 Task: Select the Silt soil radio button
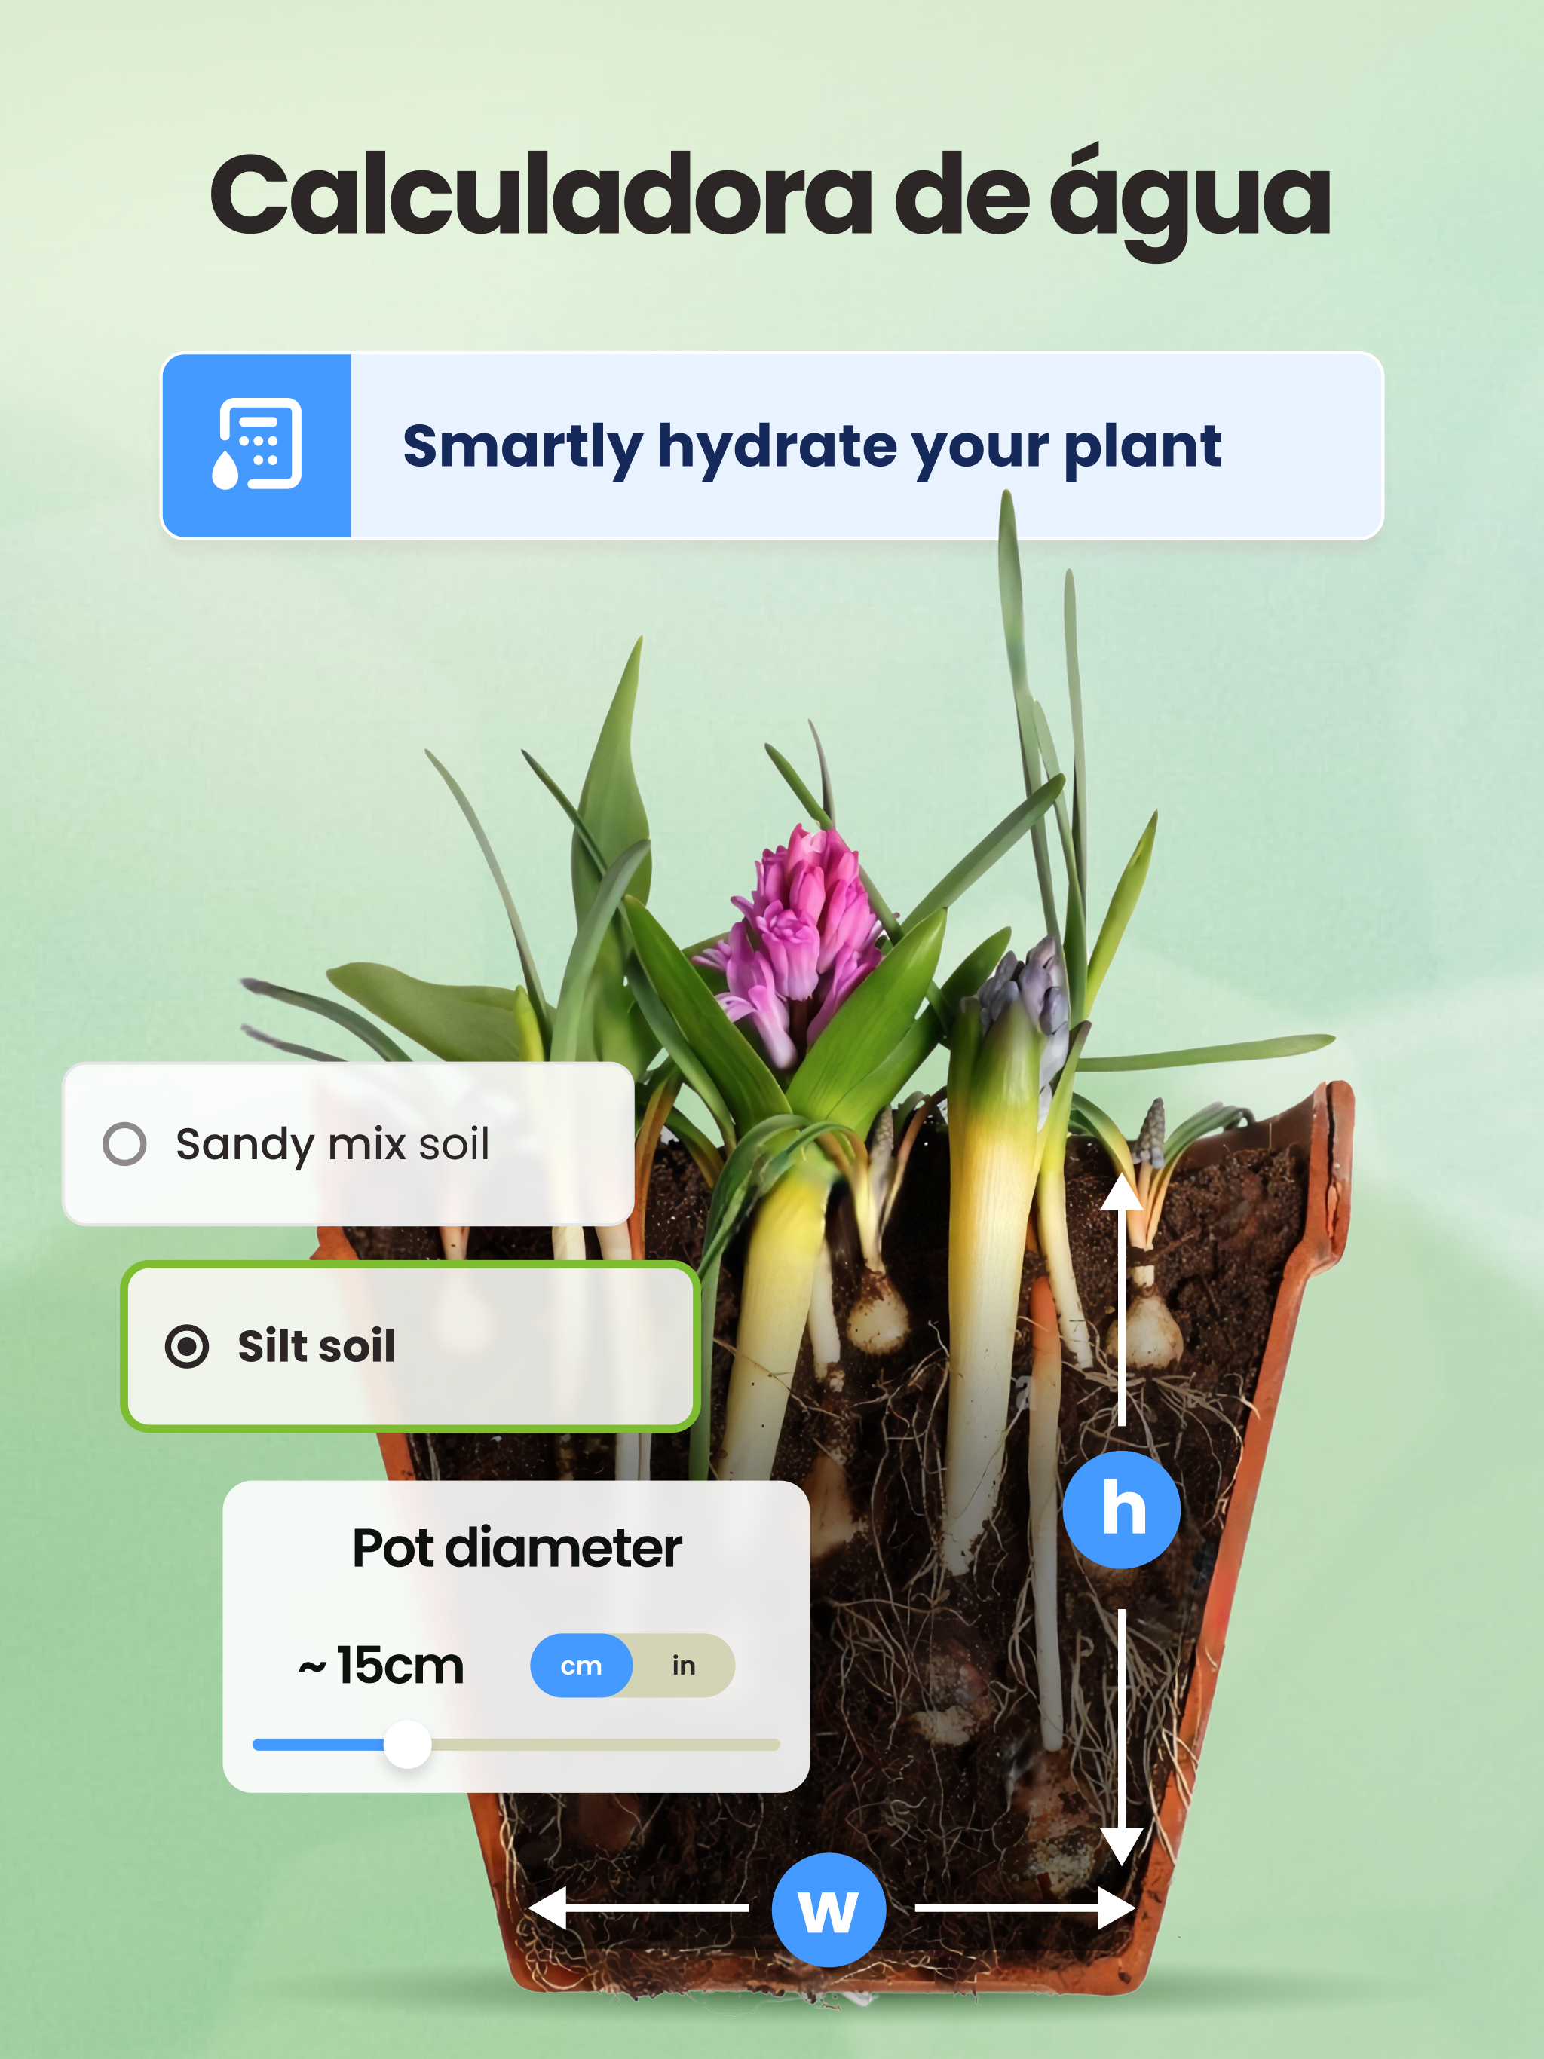click(187, 1346)
